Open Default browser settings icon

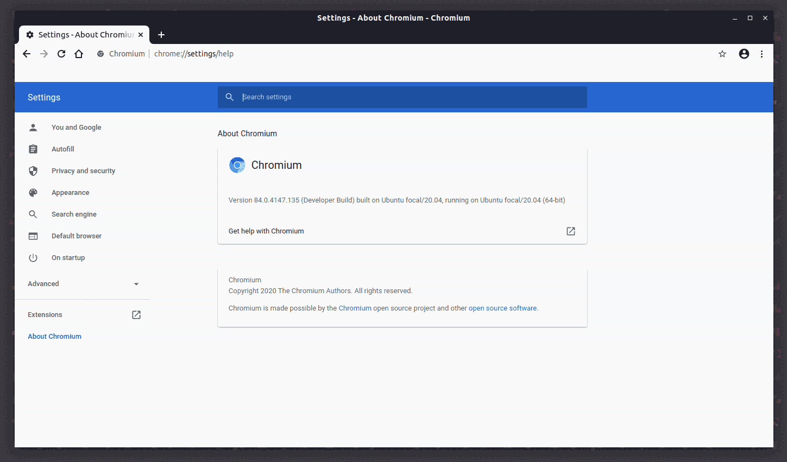pyautogui.click(x=33, y=236)
